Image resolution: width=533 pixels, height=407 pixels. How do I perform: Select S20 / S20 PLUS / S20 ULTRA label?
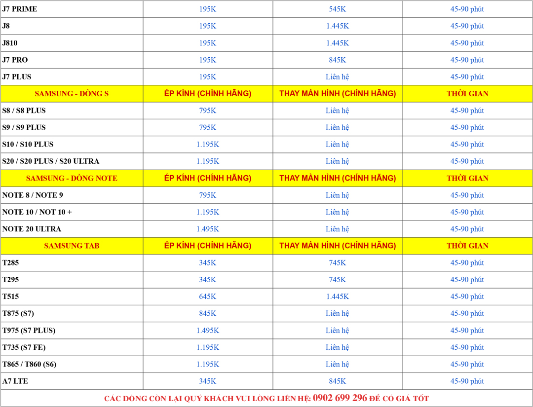(x=51, y=161)
